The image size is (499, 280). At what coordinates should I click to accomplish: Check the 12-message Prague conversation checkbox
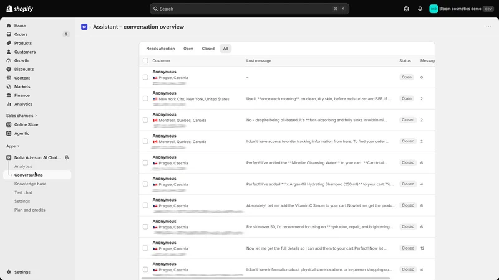click(145, 248)
